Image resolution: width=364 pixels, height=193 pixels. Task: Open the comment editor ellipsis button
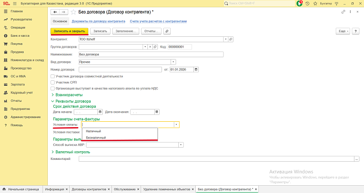click(357, 159)
